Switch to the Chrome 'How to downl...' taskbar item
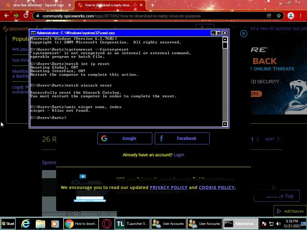Viewport: 307px width, 230px height. click(81, 223)
